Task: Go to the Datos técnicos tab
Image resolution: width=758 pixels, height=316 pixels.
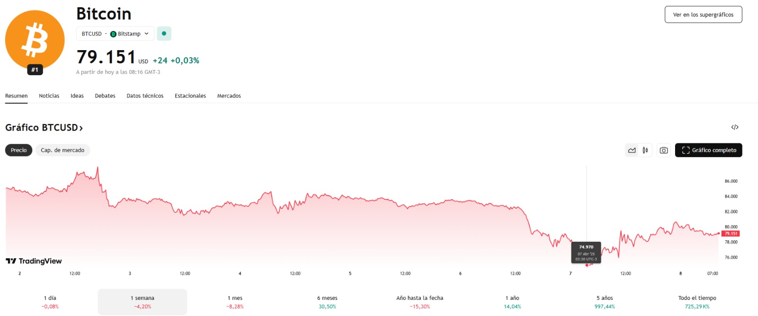Action: point(145,96)
